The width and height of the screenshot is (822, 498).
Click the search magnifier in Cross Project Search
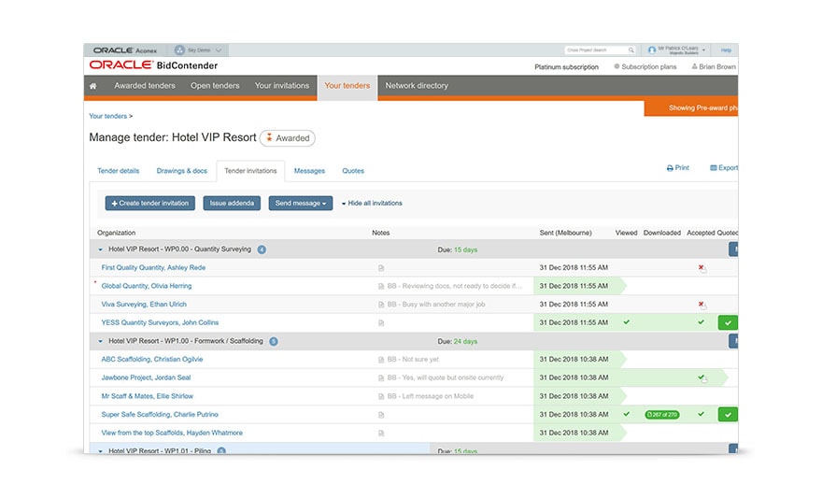point(631,50)
